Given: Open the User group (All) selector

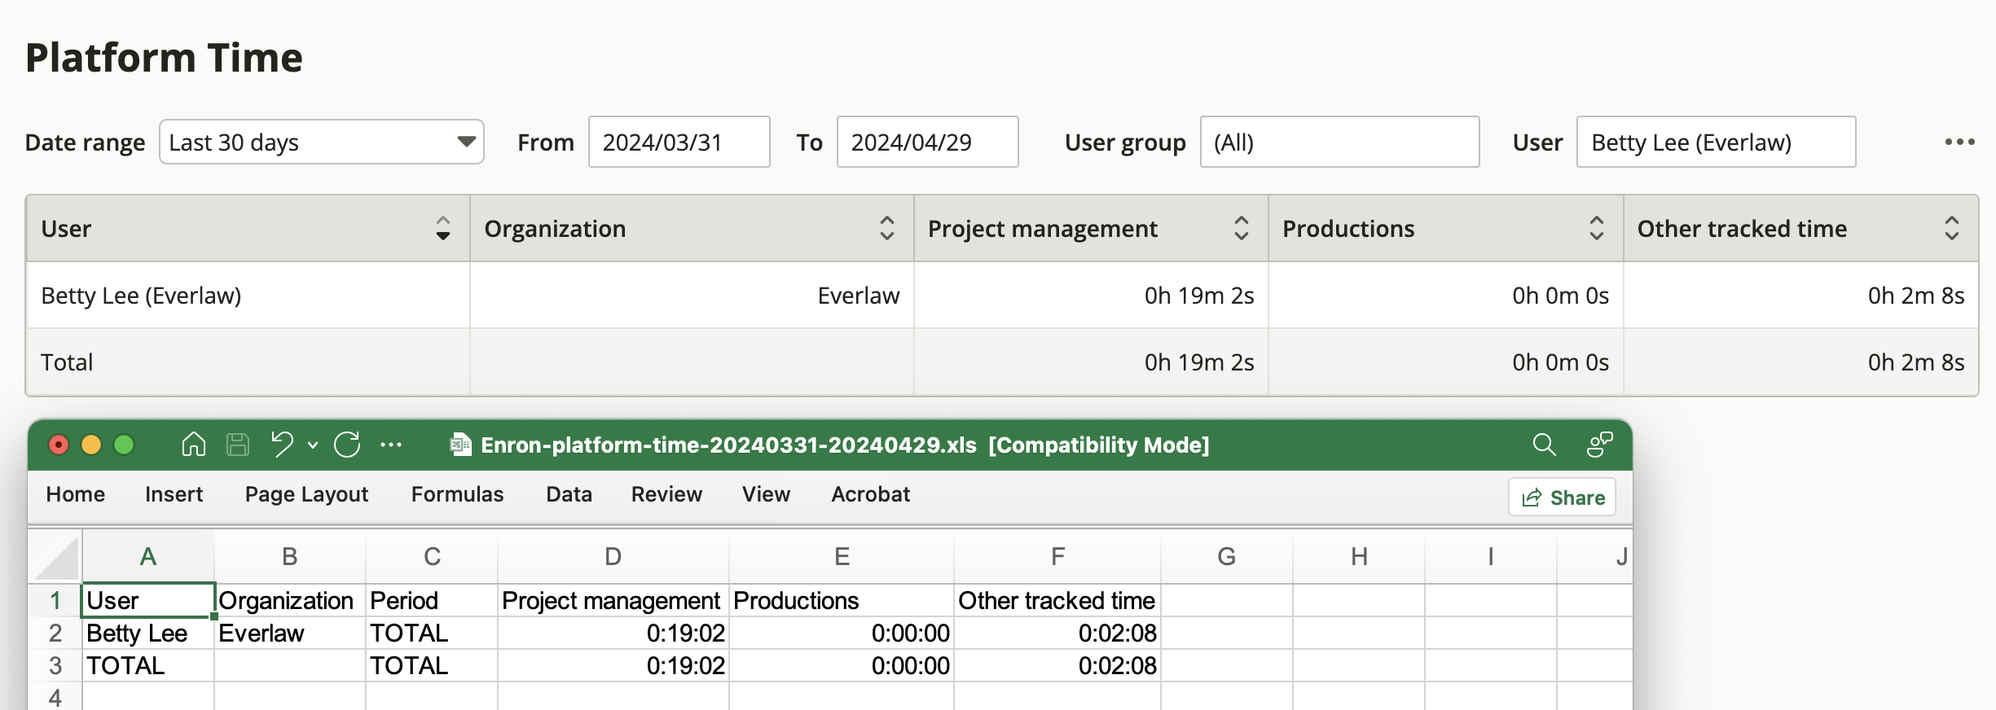Looking at the screenshot, I should 1340,142.
